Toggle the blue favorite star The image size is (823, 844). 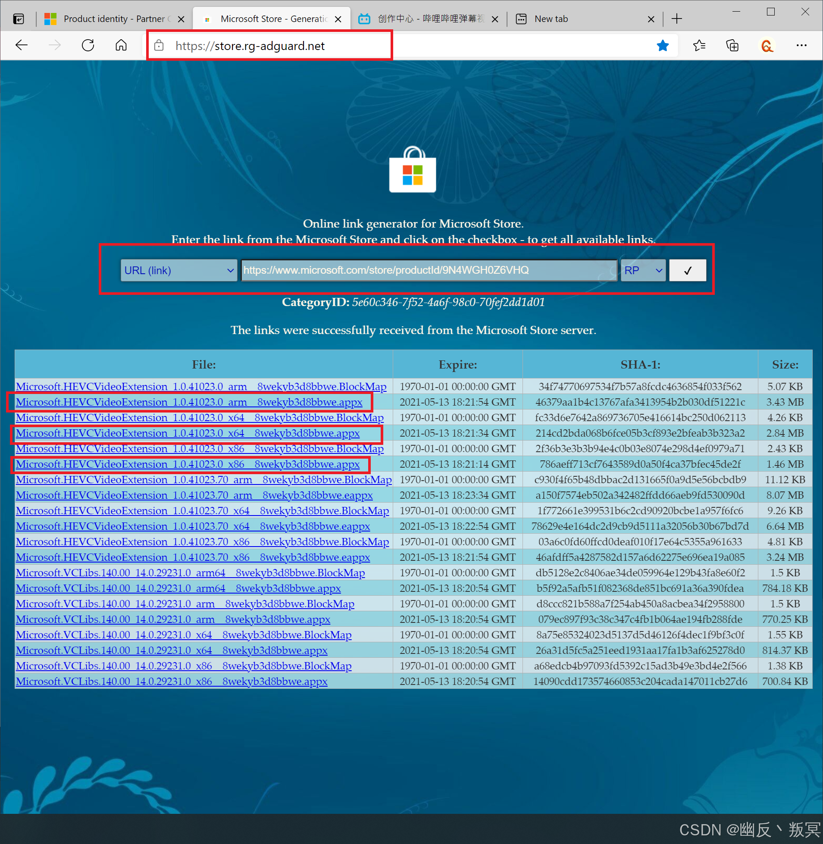coord(663,45)
